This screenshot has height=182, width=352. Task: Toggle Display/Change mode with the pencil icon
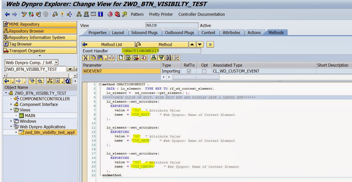point(24,14)
